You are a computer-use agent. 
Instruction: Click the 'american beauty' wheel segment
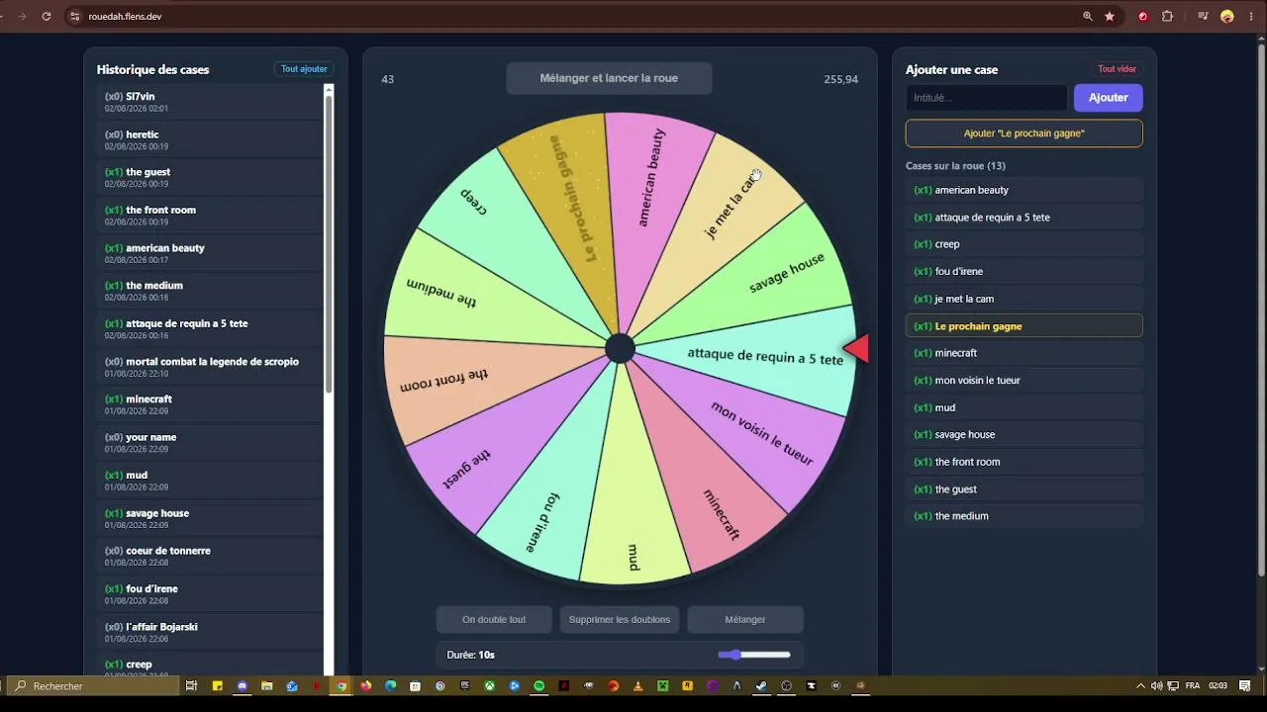coord(651,178)
